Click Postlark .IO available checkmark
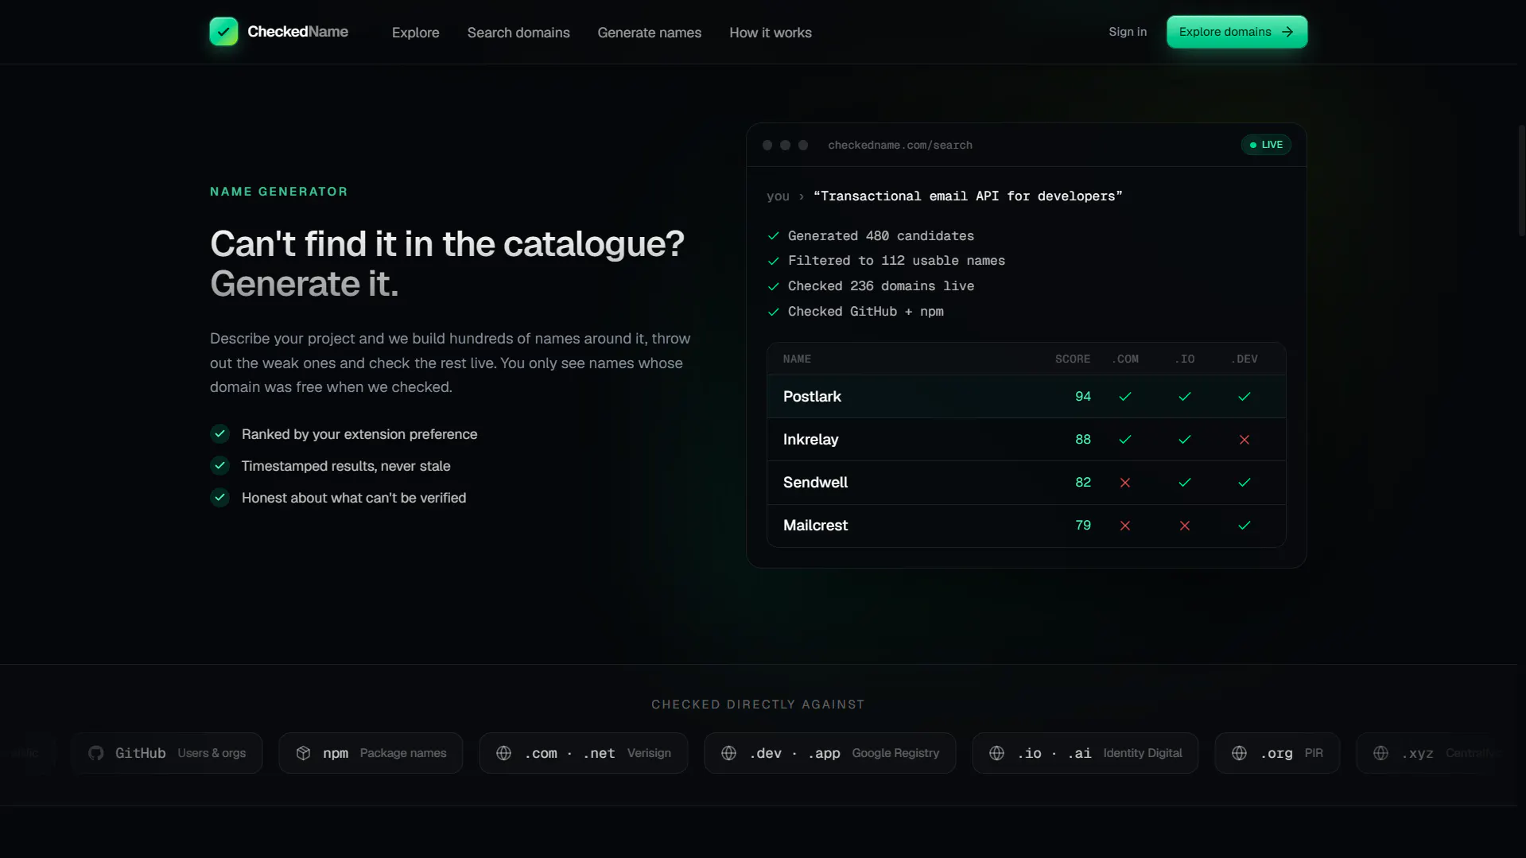 click(x=1184, y=396)
